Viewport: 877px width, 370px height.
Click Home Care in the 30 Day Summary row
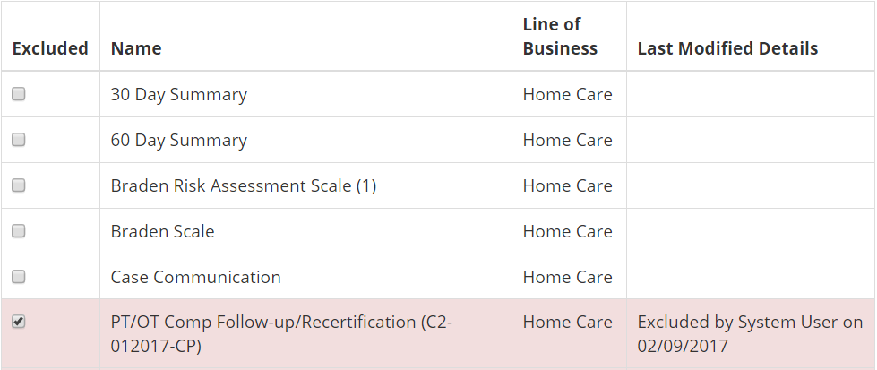[567, 94]
